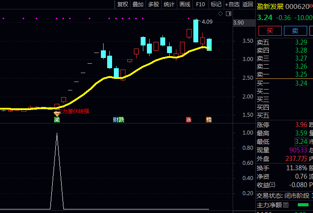Select the 卖三 price 3.27
Screen dimensions: 313x213
click(x=301, y=58)
